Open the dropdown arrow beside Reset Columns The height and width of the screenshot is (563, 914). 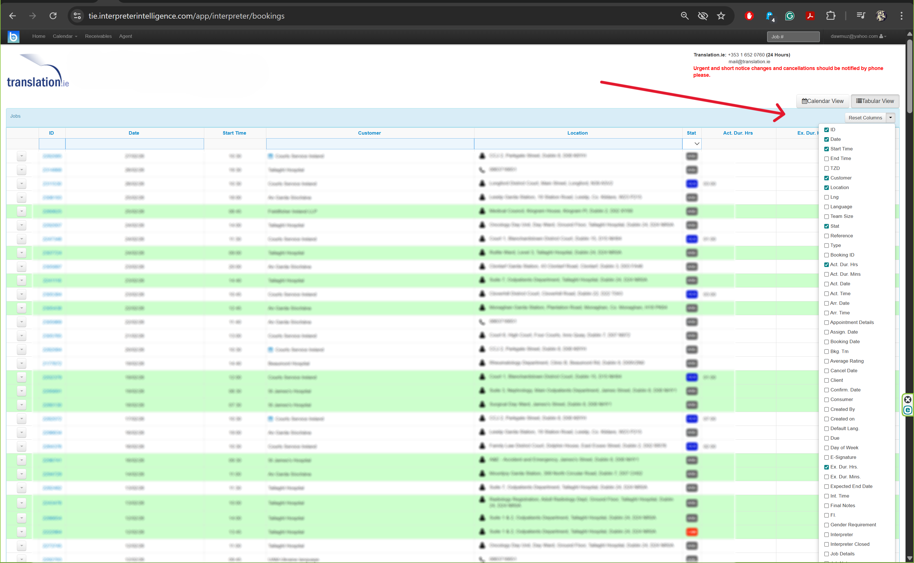point(891,117)
